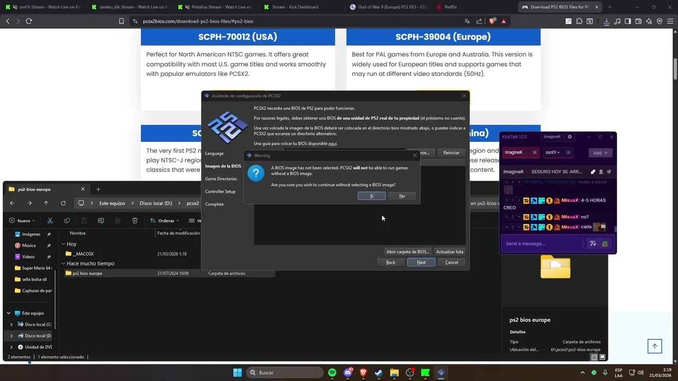The image size is (678, 381).
Task: Open the browser hamburger menu
Action: [x=670, y=21]
